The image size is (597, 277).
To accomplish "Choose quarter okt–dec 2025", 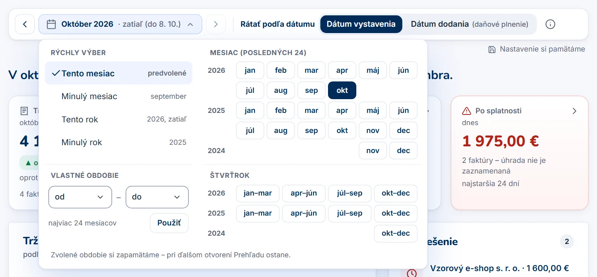I will pos(396,213).
